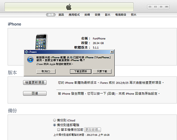The width and height of the screenshot is (177, 140).
Task: Open the 電視節目 tab
Action: pyautogui.click(x=121, y=15)
